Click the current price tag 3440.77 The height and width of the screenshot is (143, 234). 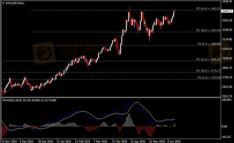(x=227, y=11)
